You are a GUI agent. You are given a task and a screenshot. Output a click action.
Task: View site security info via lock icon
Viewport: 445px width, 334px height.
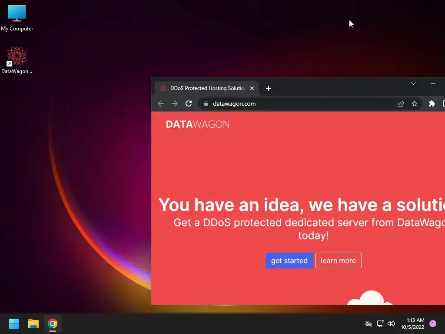click(x=206, y=104)
